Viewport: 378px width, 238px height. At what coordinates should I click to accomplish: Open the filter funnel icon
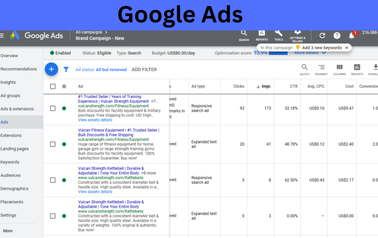tap(66, 69)
